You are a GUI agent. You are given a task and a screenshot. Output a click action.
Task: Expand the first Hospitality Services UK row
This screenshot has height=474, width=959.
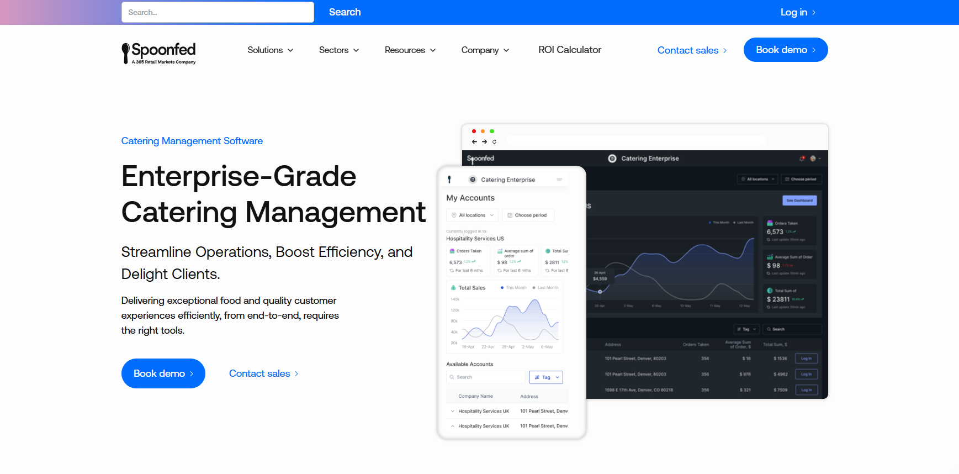[x=453, y=411]
